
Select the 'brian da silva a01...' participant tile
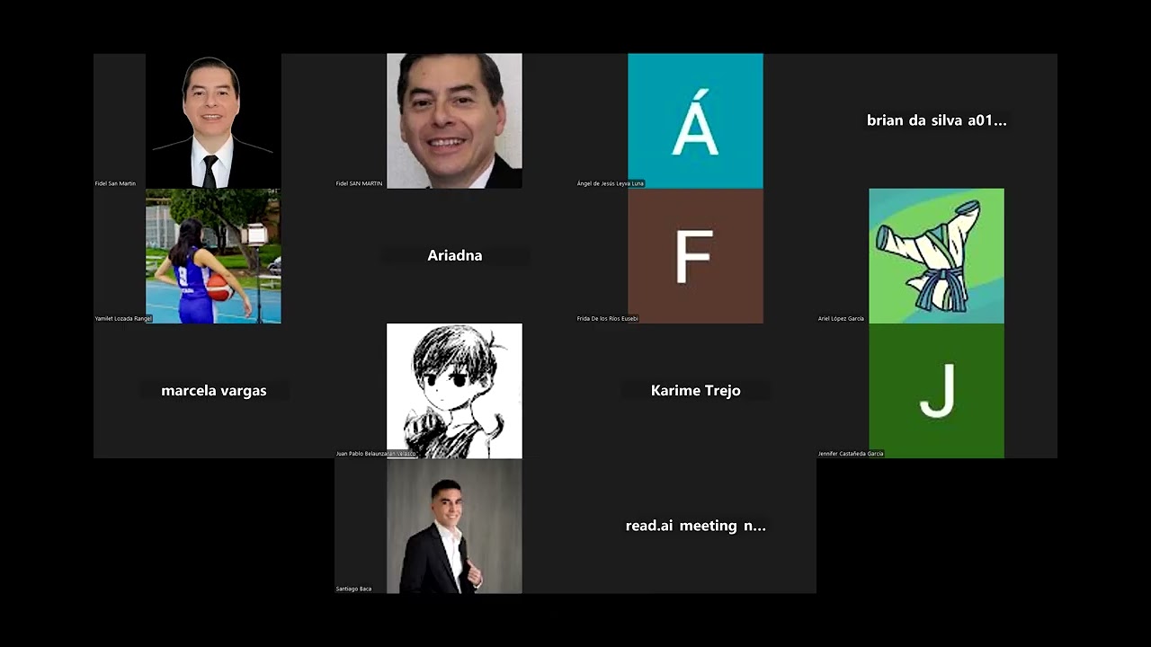pos(937,120)
